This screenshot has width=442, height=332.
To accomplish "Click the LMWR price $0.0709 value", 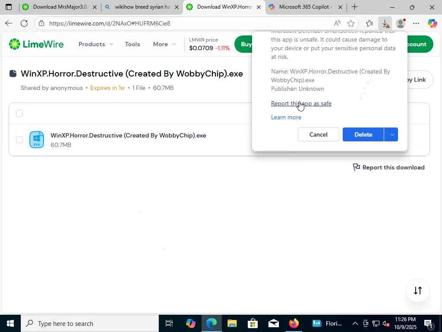I will click(x=201, y=48).
